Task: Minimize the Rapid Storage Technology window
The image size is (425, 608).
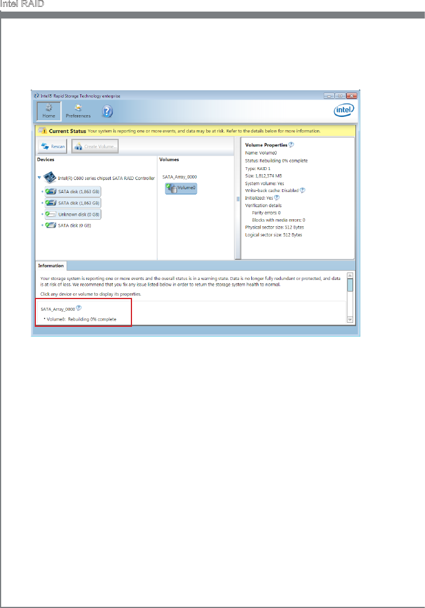Action: 329,96
